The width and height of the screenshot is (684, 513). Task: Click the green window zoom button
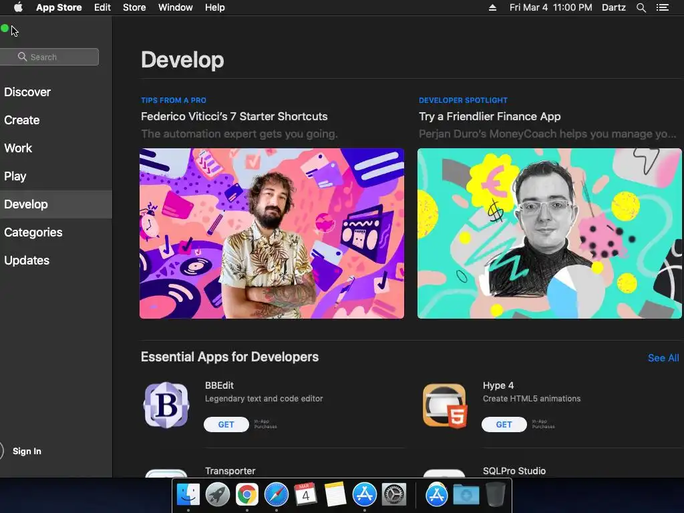pos(5,28)
